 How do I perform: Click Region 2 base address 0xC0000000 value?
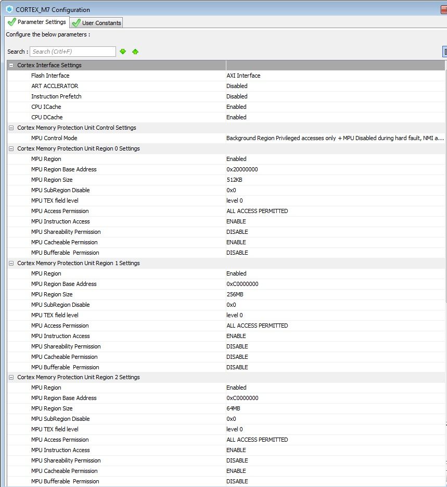tap(242, 398)
